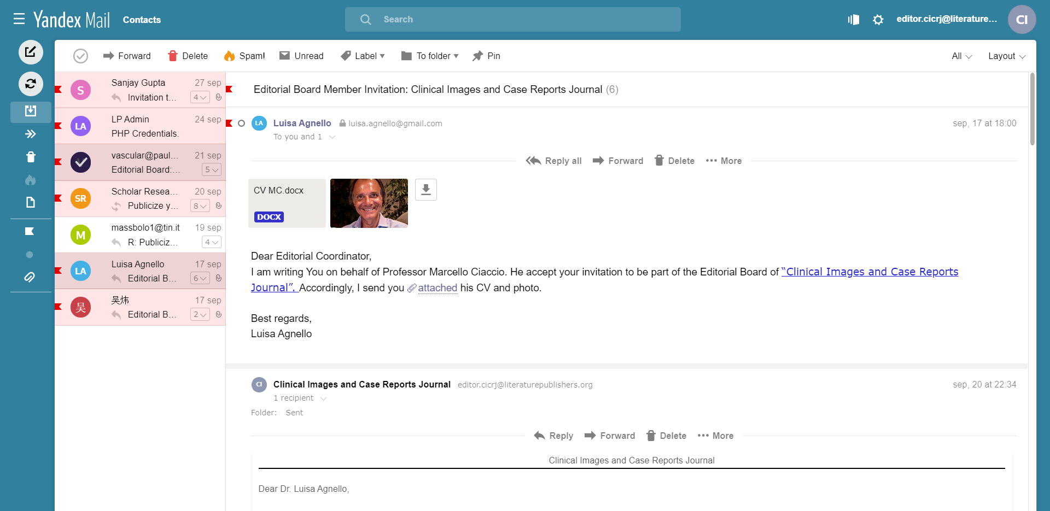Download all attachments using the download icon
The height and width of the screenshot is (511, 1050).
pyautogui.click(x=425, y=190)
